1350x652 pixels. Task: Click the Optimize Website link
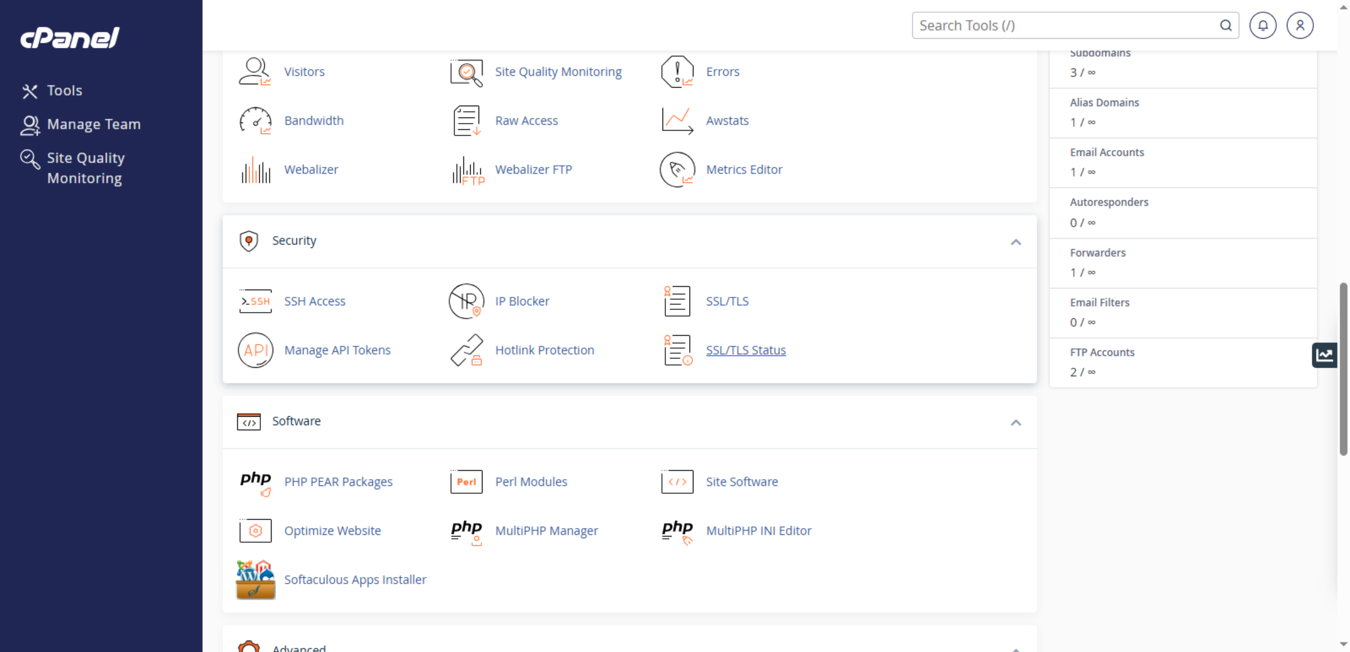pos(332,530)
